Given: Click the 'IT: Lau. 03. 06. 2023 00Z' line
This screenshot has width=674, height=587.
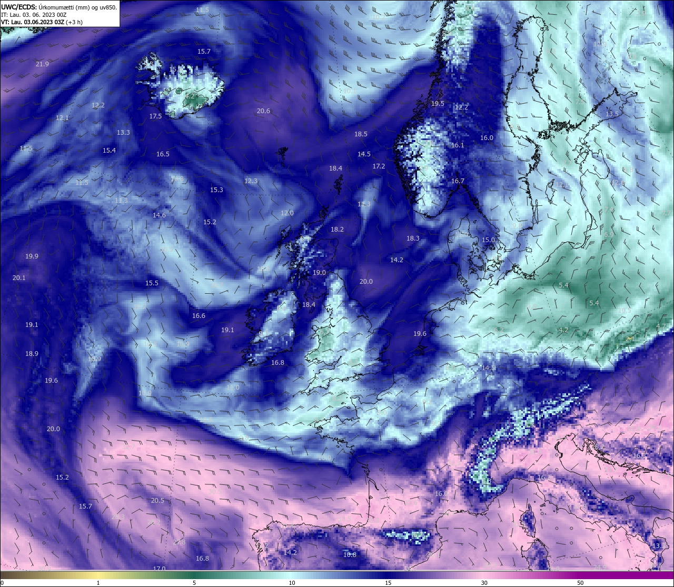Looking at the screenshot, I should [34, 15].
